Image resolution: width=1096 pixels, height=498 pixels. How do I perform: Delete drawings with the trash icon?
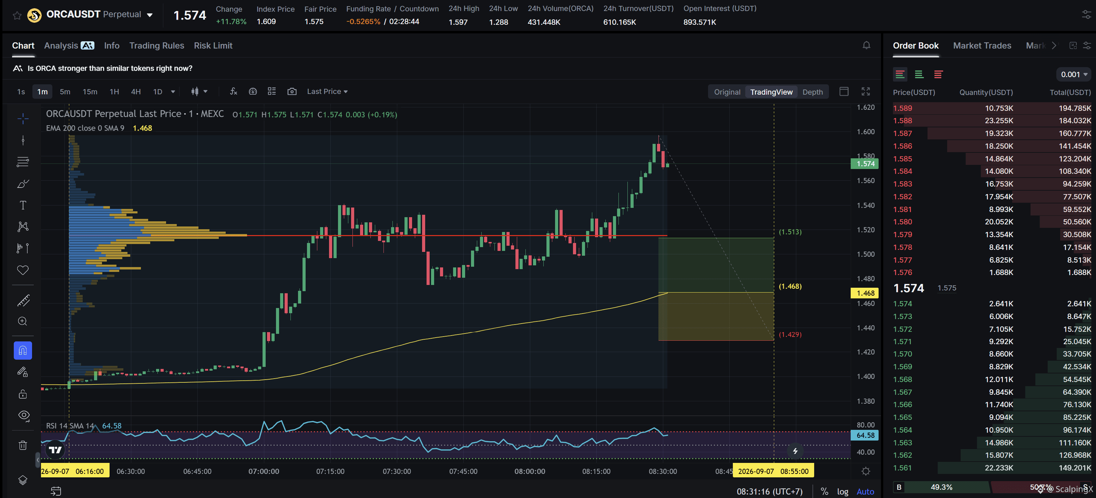tap(23, 445)
